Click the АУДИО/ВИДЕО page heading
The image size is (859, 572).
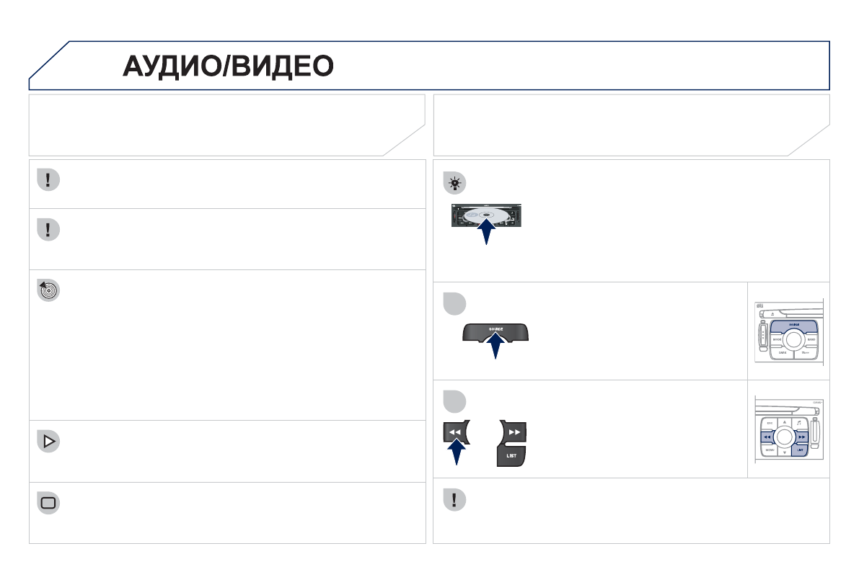pyautogui.click(x=228, y=66)
